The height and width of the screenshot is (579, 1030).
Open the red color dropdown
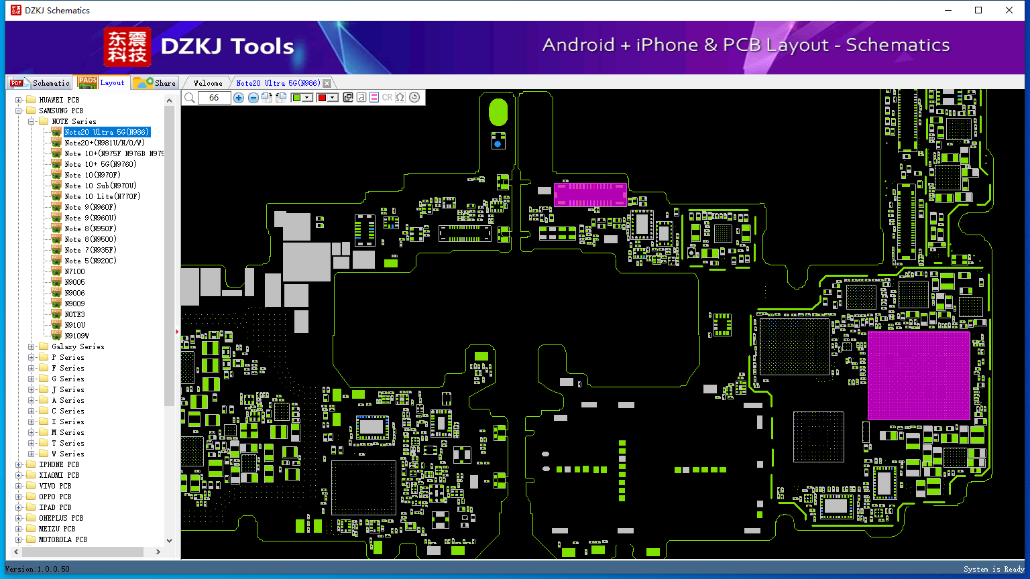[x=333, y=98]
